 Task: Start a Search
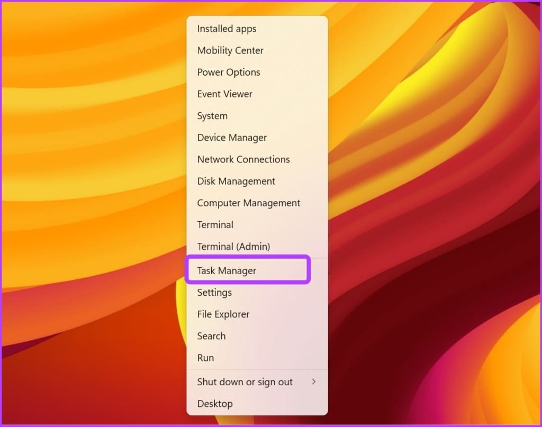pos(211,335)
